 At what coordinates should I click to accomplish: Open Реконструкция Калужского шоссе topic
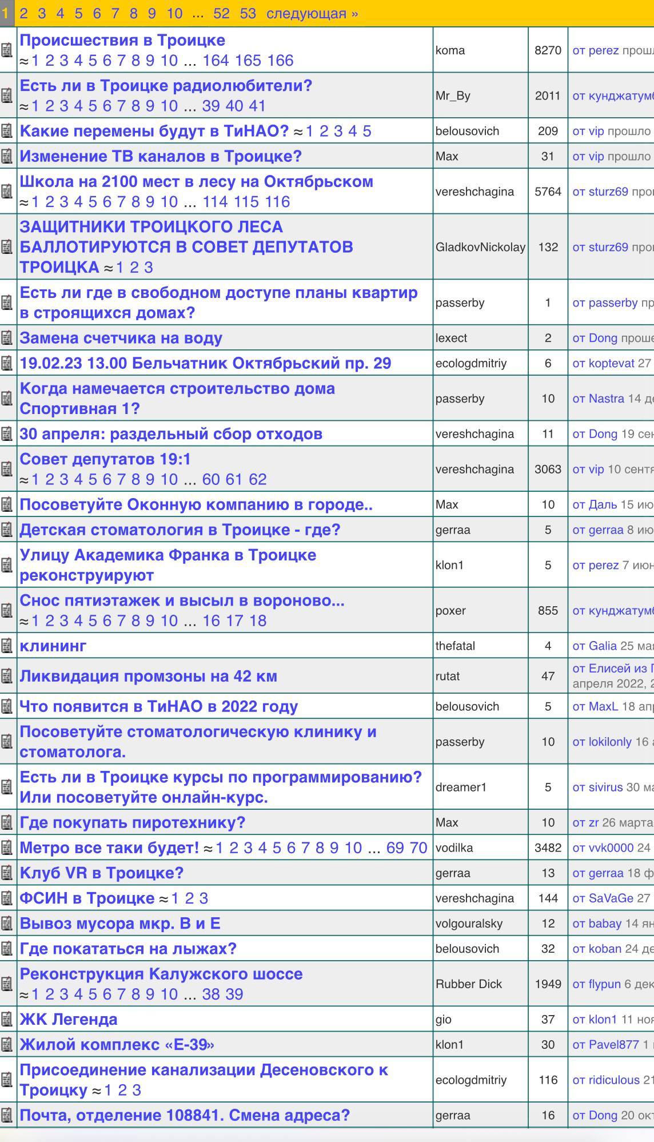[161, 974]
